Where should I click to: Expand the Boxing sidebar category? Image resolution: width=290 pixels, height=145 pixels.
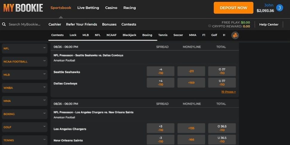point(25,114)
